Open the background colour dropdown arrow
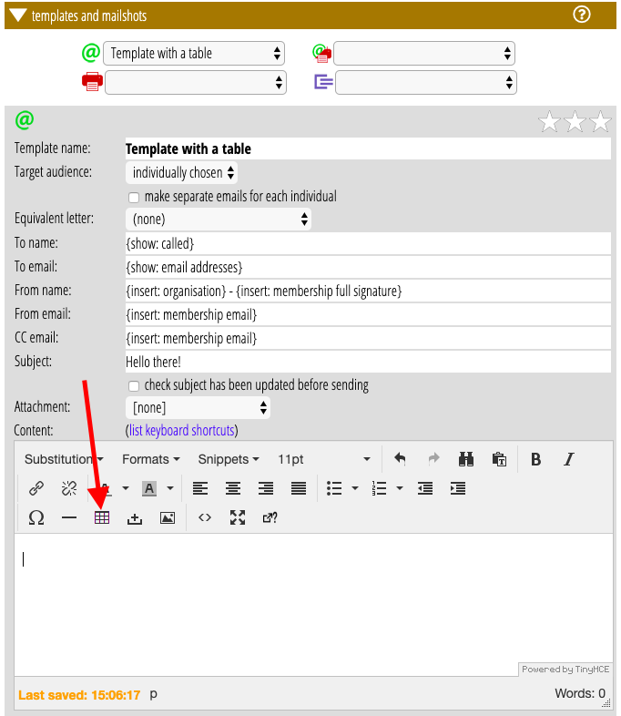The width and height of the screenshot is (621, 716). tap(170, 488)
